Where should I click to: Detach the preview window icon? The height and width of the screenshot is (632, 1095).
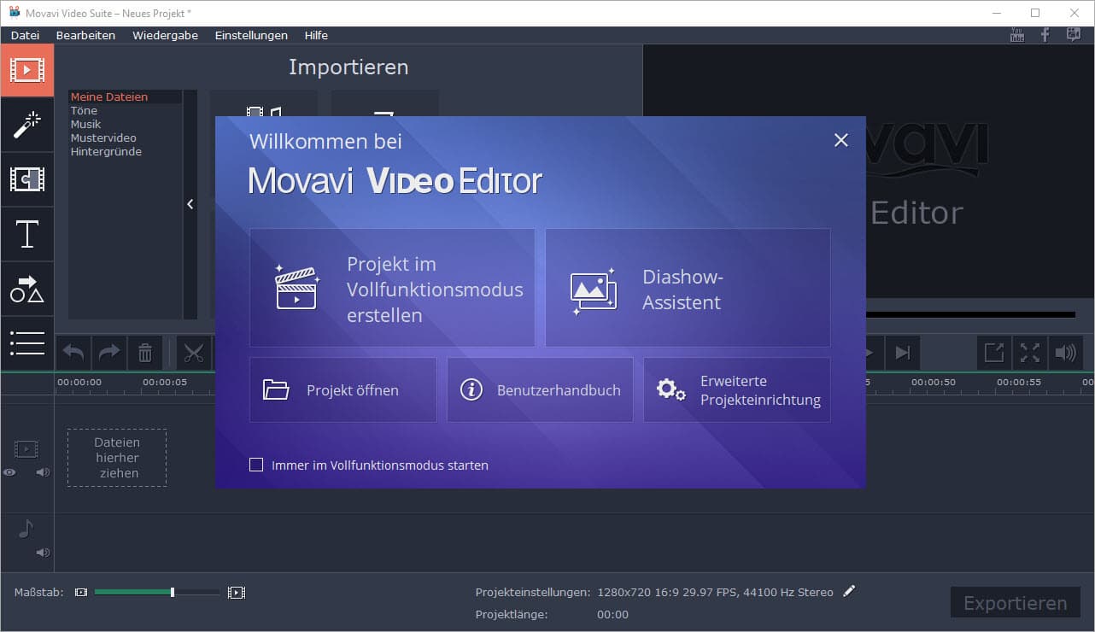coord(994,353)
